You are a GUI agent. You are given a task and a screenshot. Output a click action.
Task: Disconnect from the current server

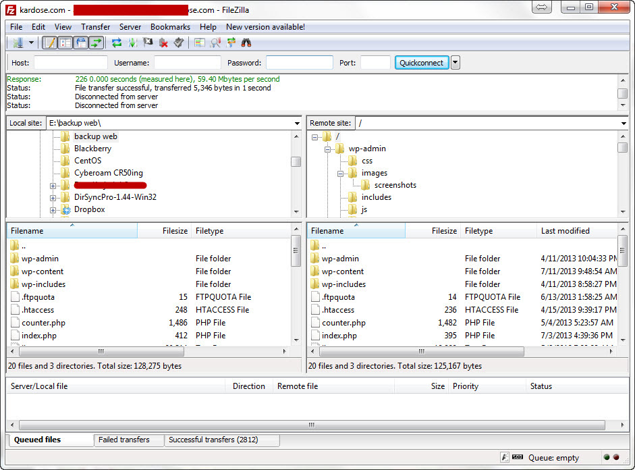click(163, 43)
